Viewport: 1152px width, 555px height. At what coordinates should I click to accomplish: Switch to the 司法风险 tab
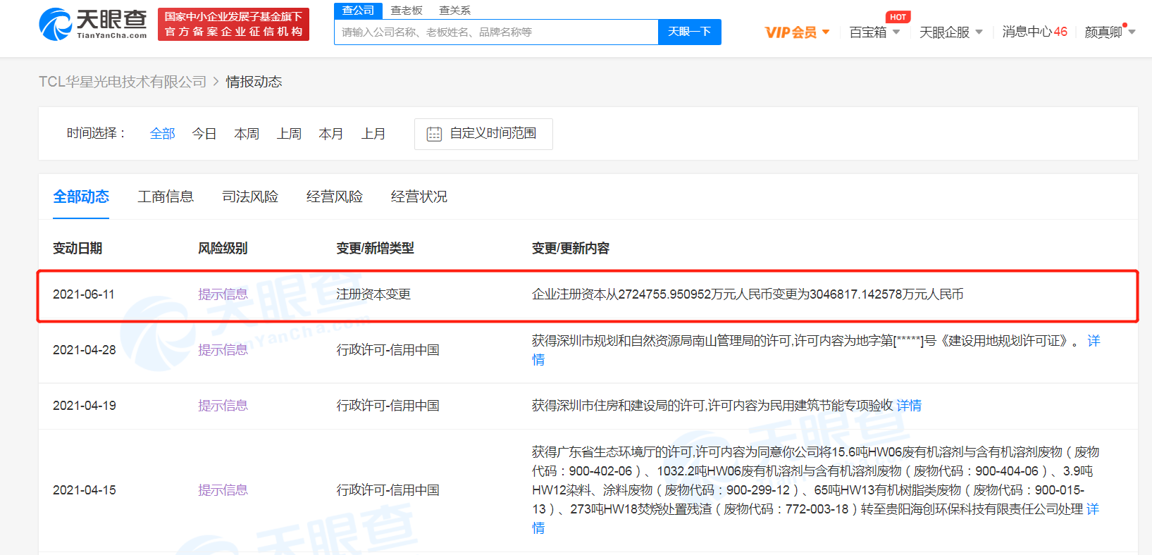click(x=250, y=197)
